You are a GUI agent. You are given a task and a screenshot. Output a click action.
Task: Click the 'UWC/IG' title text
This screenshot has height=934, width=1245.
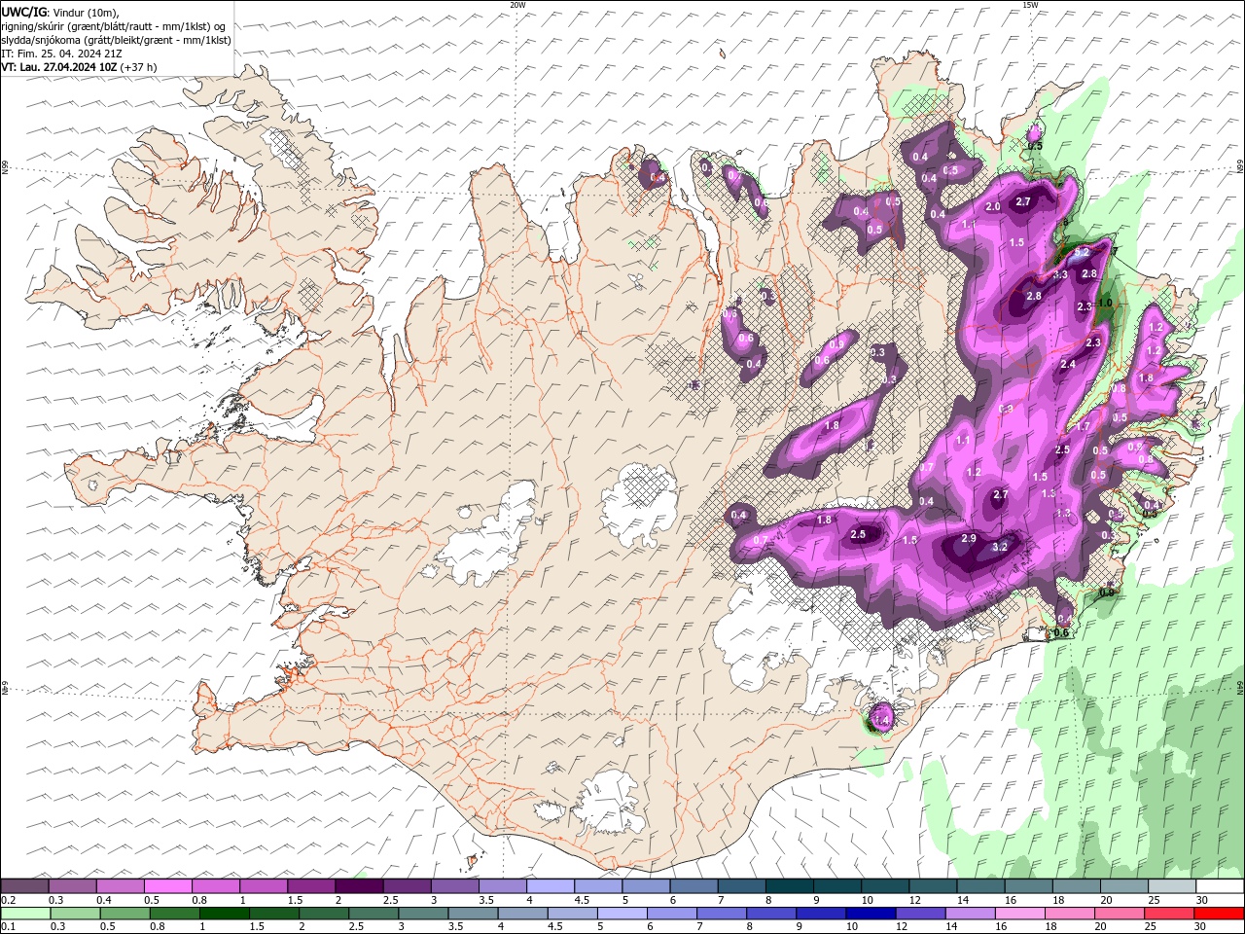pyautogui.click(x=23, y=12)
